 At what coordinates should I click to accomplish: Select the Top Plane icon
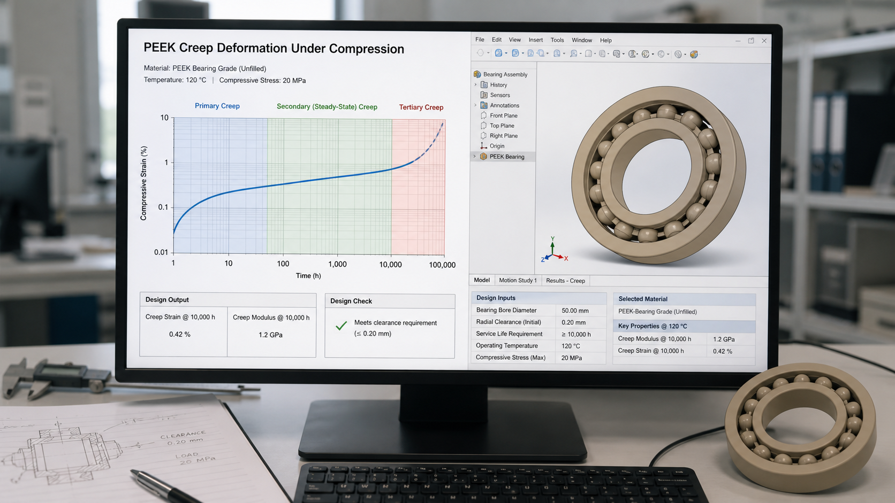(484, 126)
